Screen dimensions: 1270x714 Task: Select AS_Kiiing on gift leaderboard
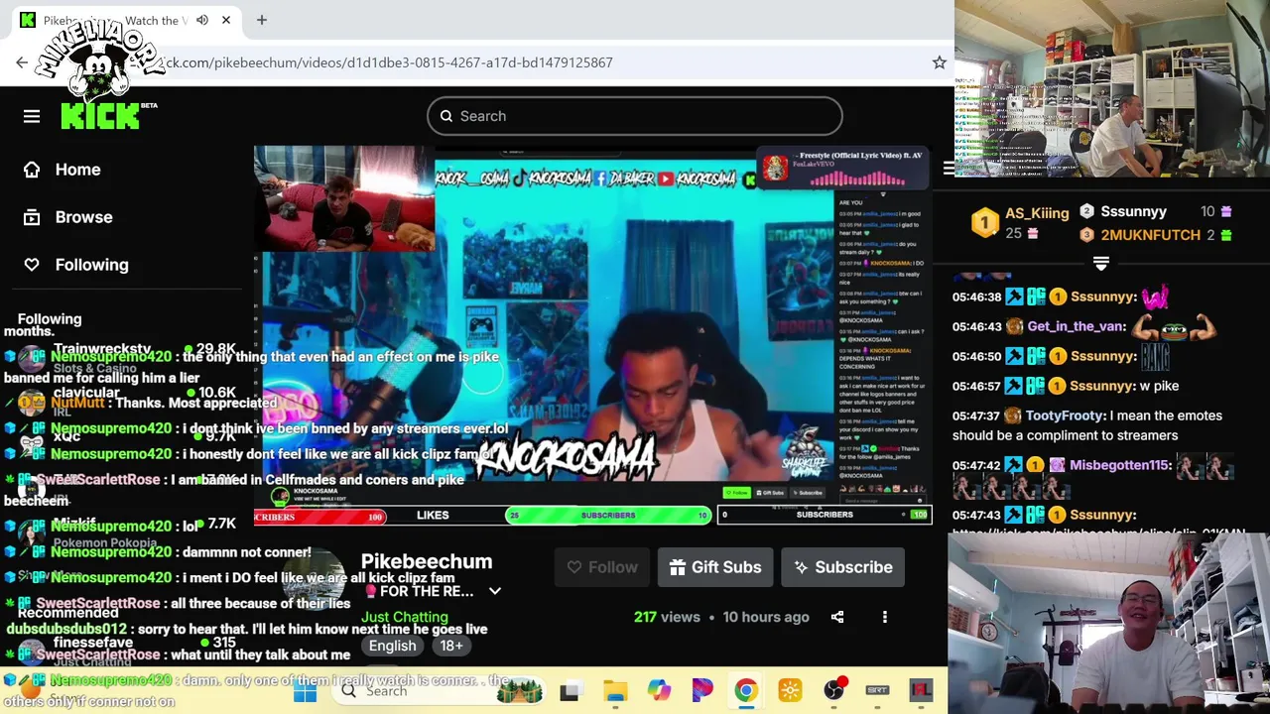coord(1037,212)
